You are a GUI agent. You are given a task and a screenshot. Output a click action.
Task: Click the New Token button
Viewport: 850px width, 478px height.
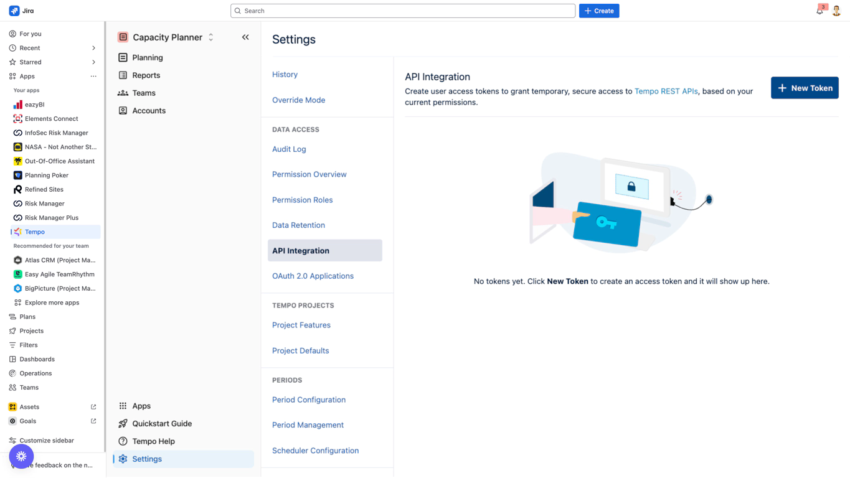pos(804,88)
